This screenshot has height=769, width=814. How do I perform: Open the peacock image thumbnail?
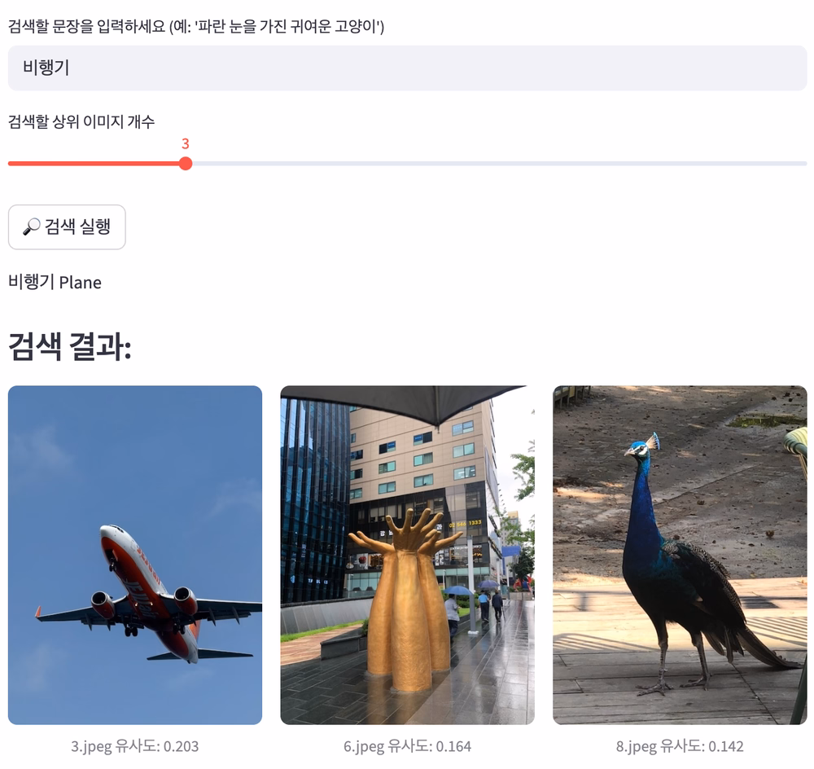pyautogui.click(x=680, y=555)
